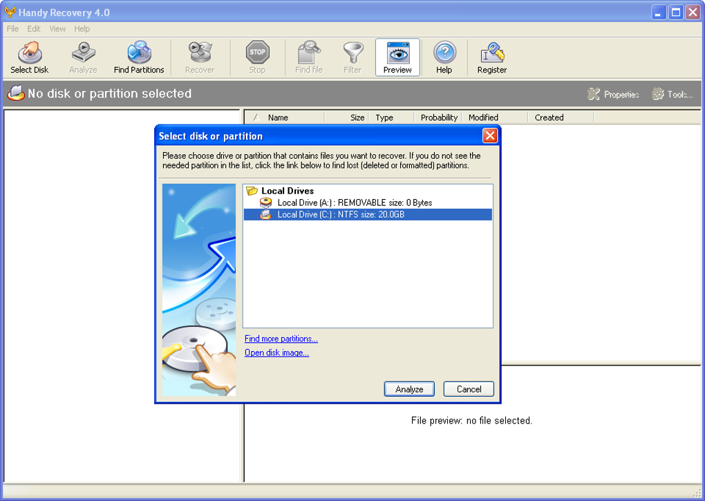Click the Local Drives root node label
This screenshot has height=501, width=705.
pos(288,191)
